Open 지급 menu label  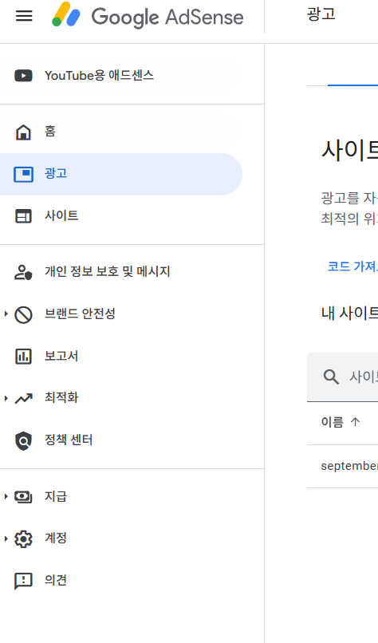pos(56,496)
